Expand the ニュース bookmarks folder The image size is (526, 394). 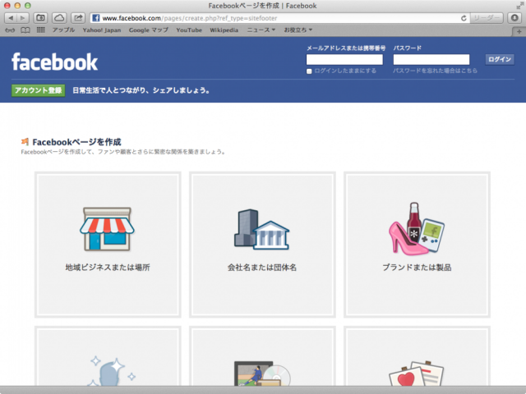[x=261, y=30]
